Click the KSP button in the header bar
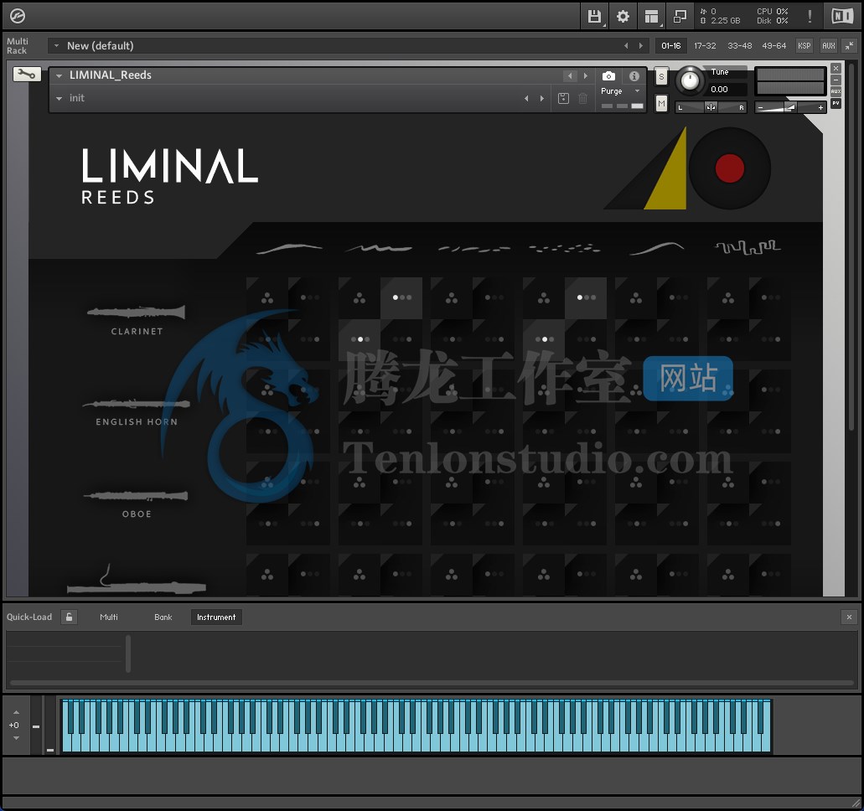The width and height of the screenshot is (864, 811). click(x=804, y=46)
